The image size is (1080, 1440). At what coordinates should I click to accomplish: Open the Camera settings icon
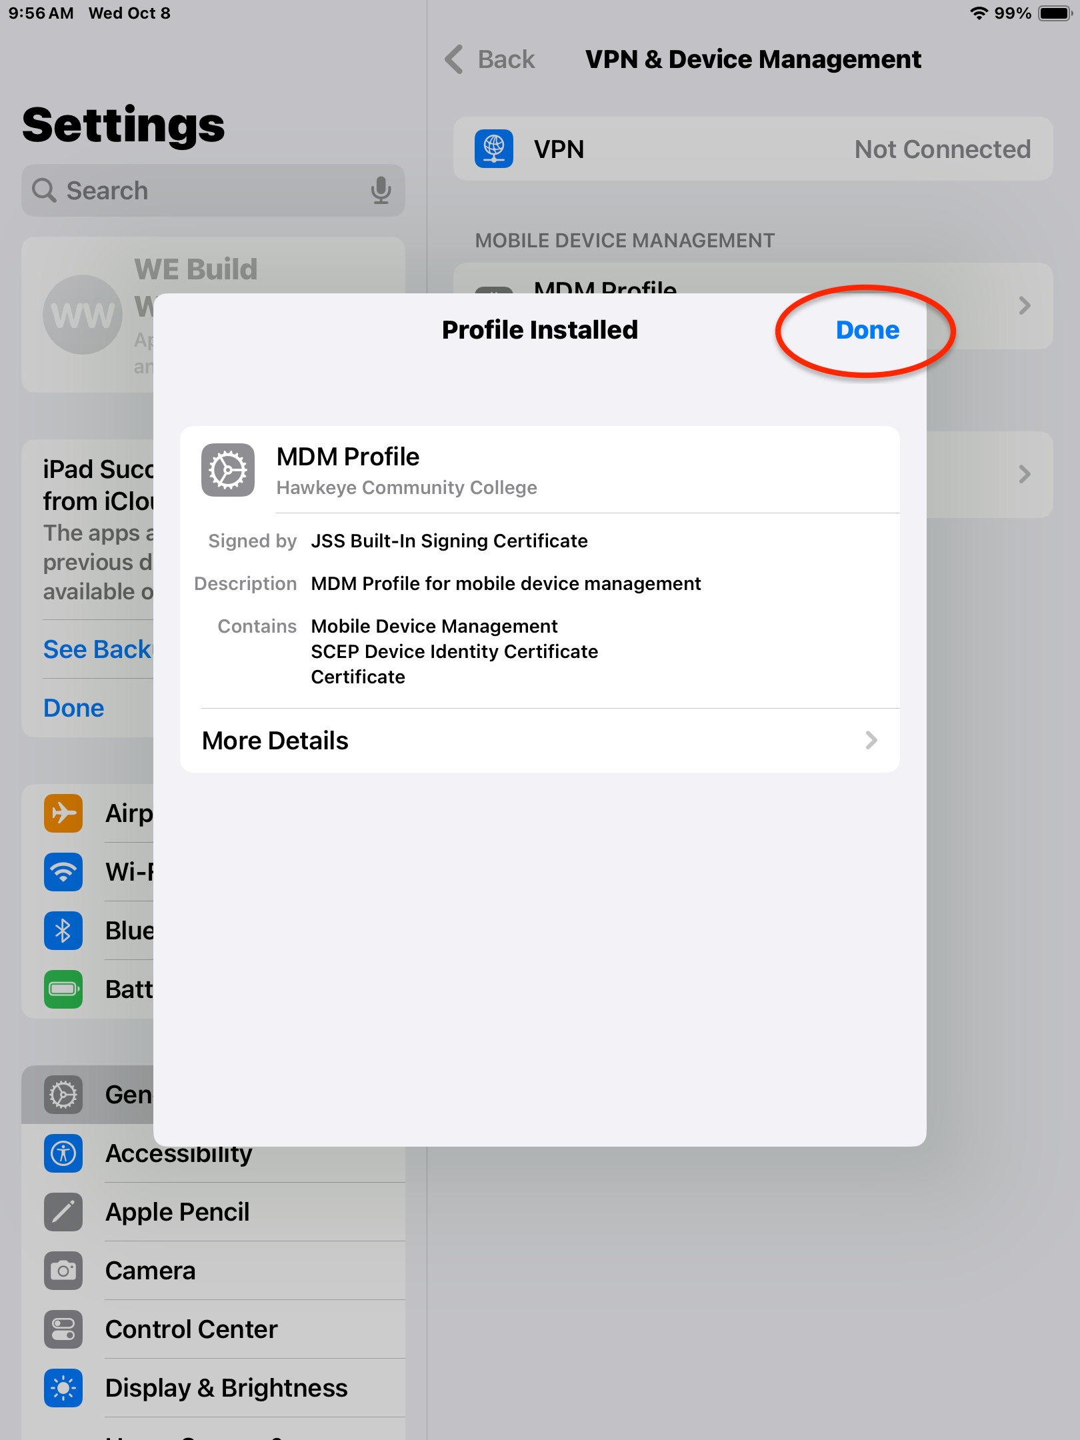point(63,1271)
